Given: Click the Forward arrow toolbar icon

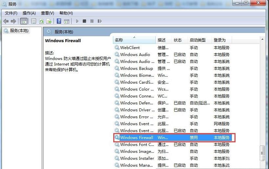Looking at the screenshot, I should coord(13,21).
